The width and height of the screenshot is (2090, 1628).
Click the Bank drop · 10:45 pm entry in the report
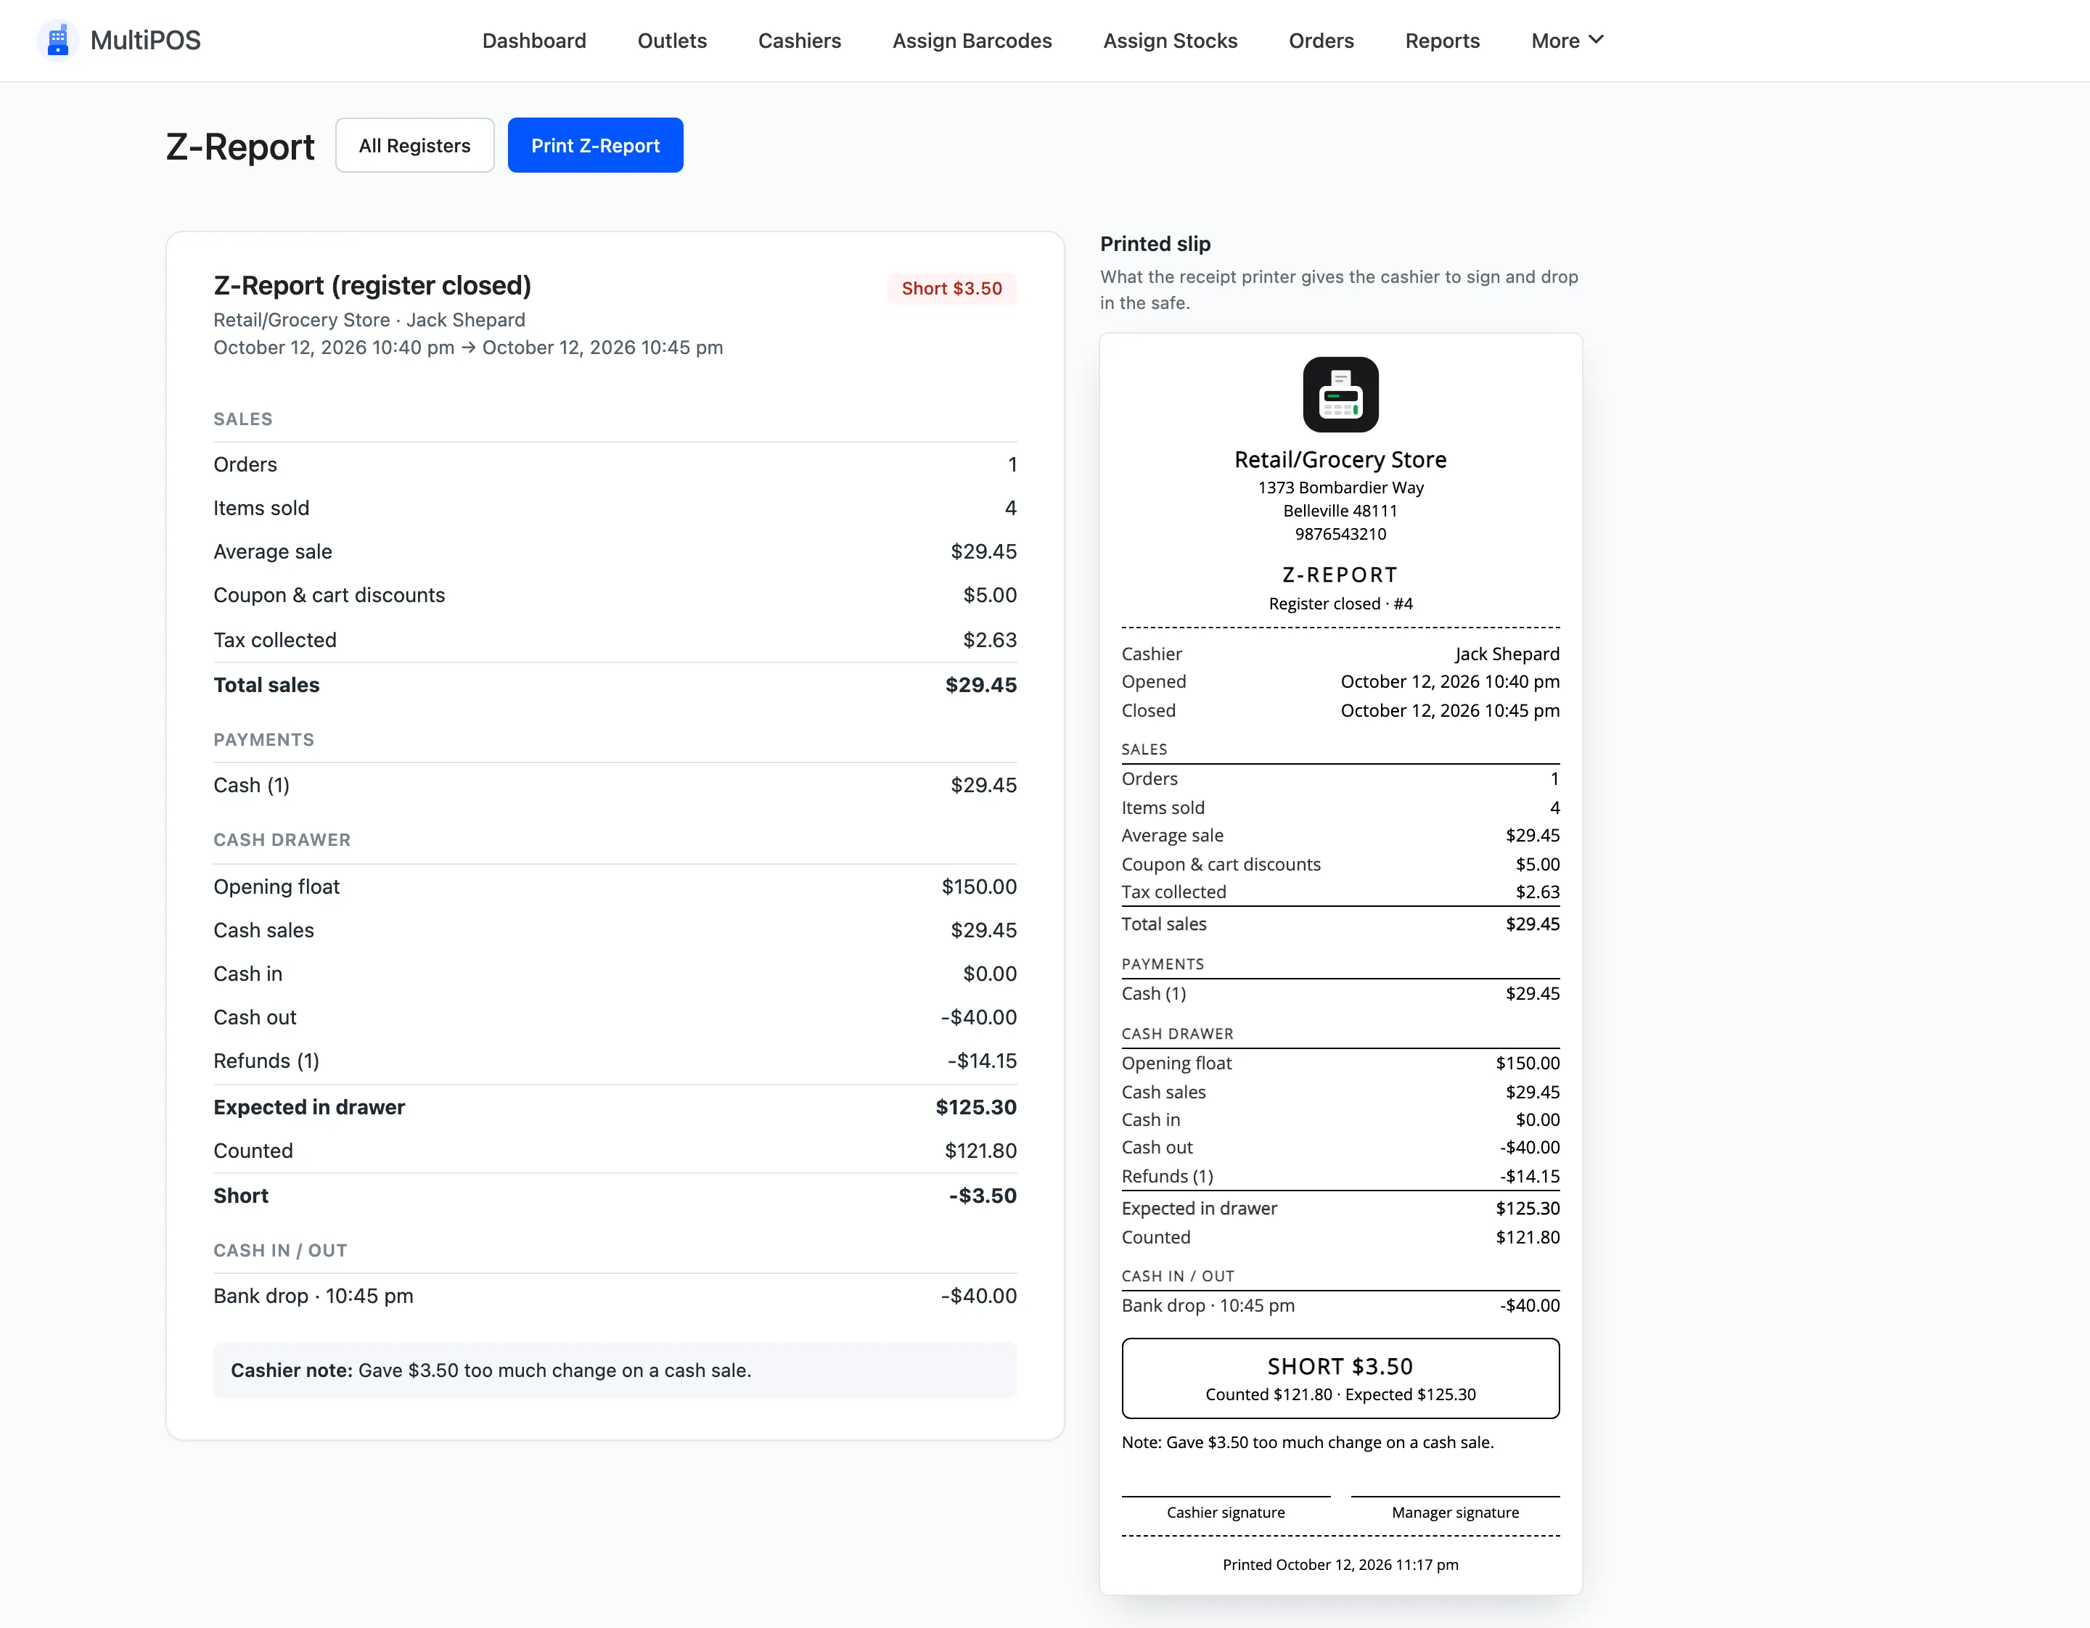[x=615, y=1296]
